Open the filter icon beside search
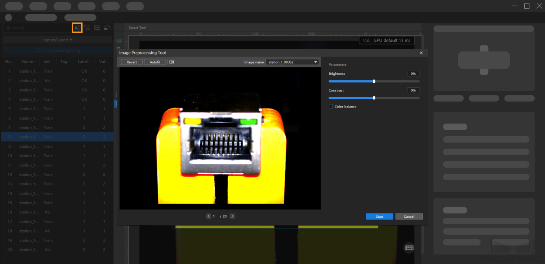The image size is (545, 264). [87, 28]
